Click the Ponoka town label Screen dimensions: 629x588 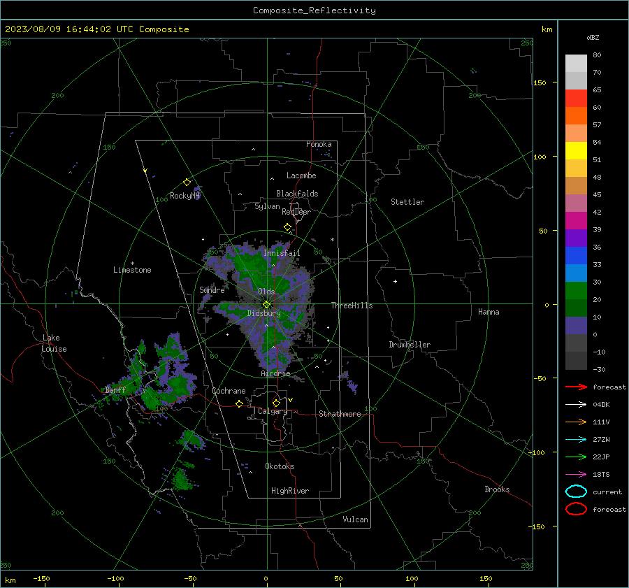point(319,144)
